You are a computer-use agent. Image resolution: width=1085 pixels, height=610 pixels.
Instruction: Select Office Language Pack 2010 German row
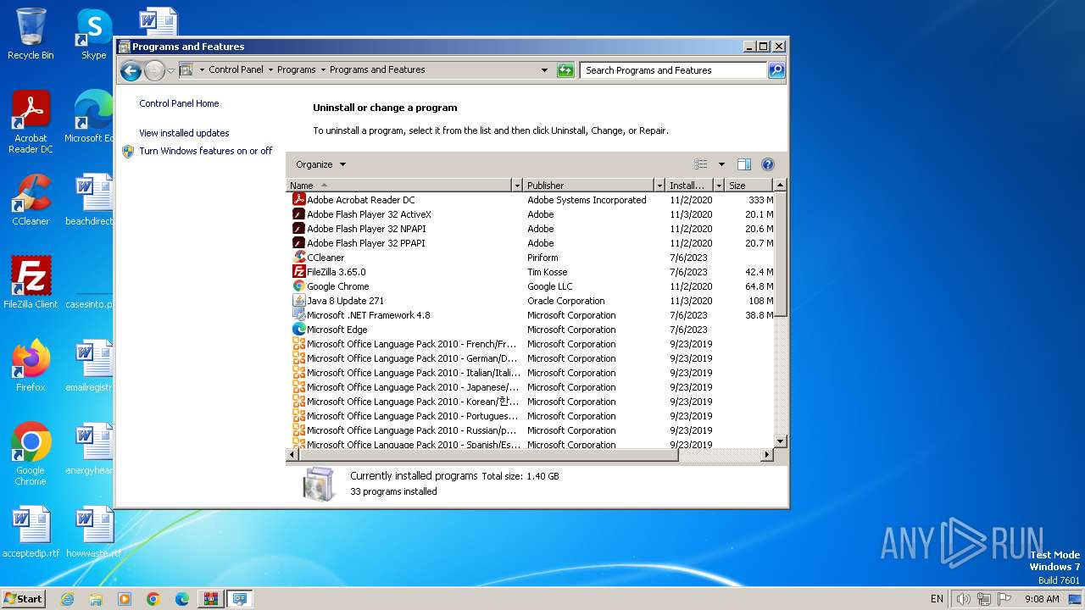[x=531, y=358]
